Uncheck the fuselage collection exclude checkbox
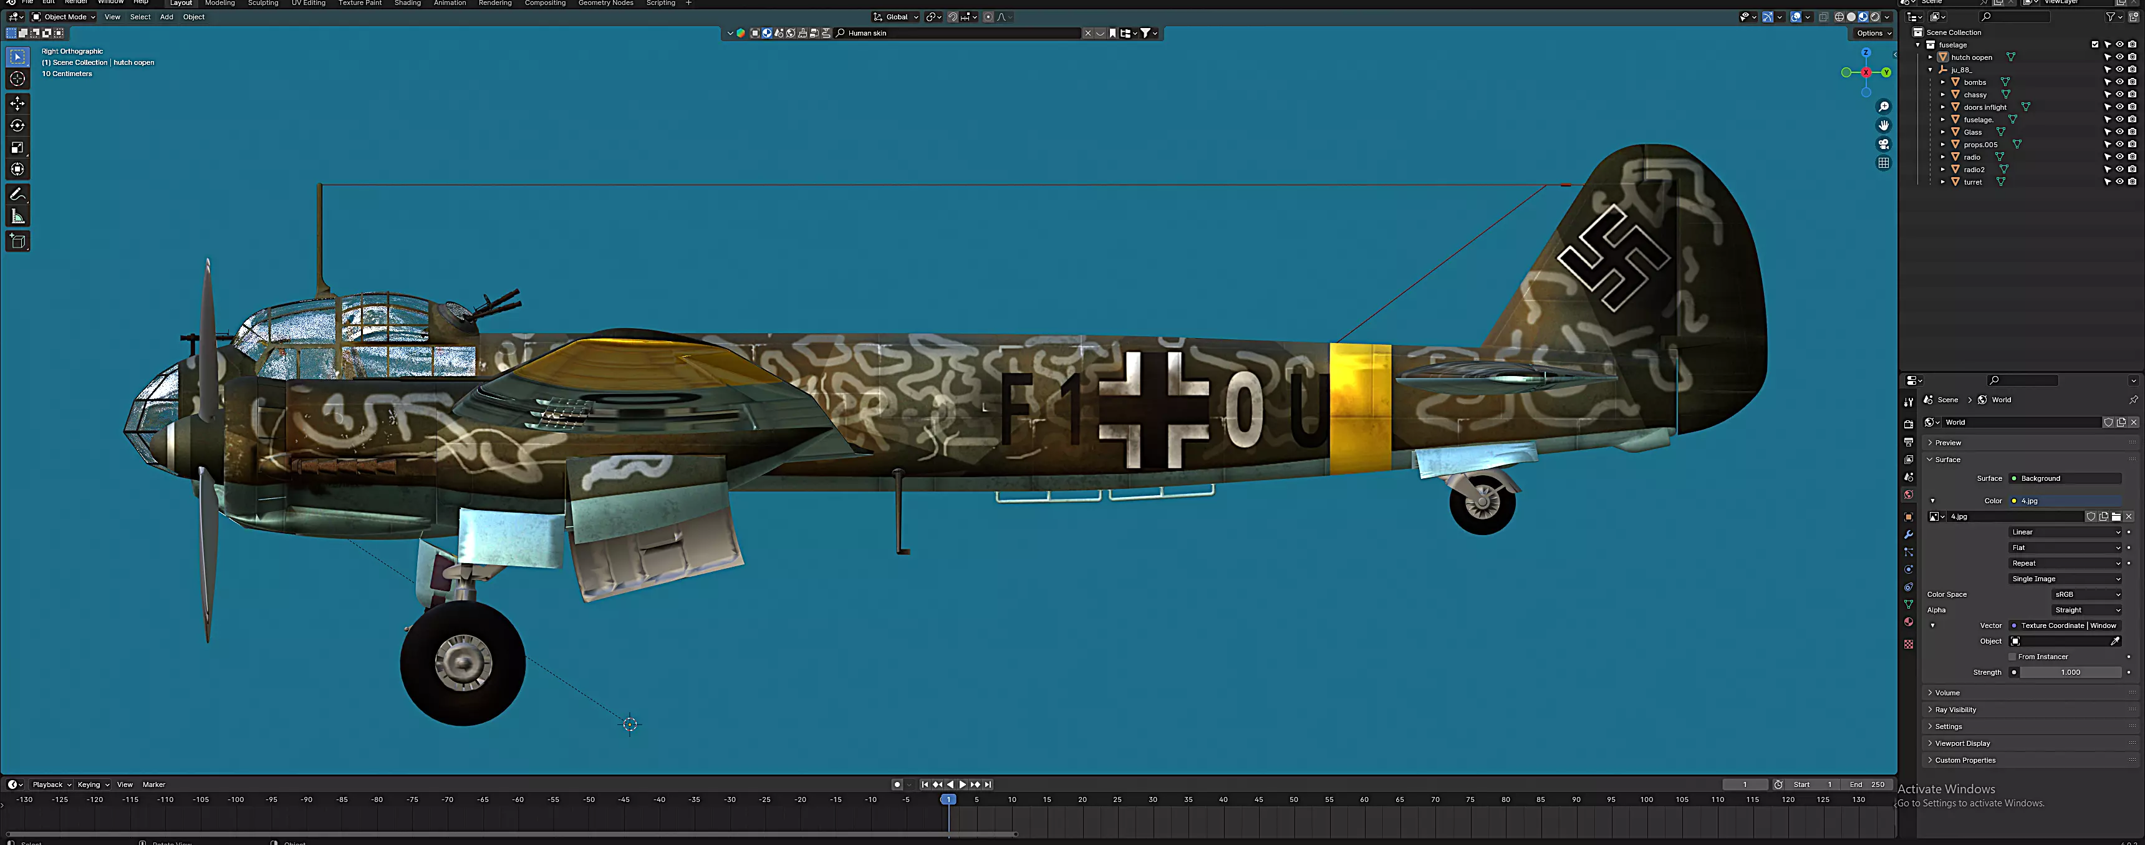Image resolution: width=2145 pixels, height=845 pixels. (x=2095, y=45)
